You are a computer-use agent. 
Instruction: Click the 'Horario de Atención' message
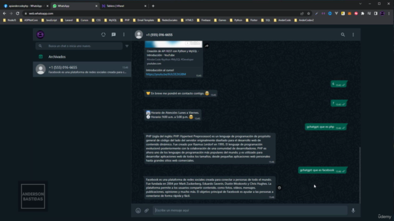point(172,115)
